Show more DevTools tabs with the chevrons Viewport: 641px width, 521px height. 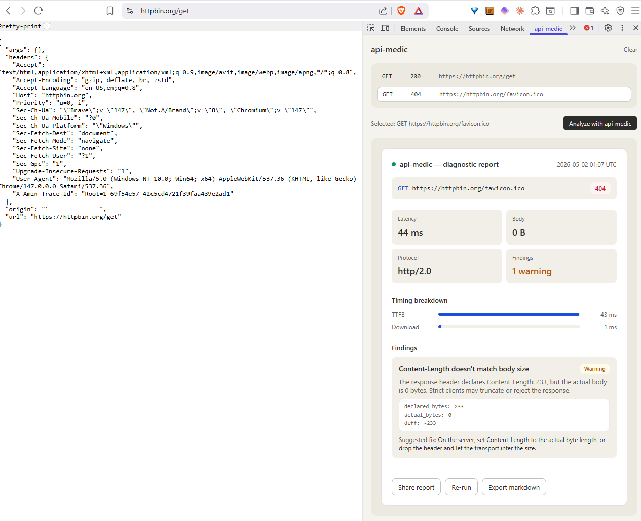(x=573, y=28)
